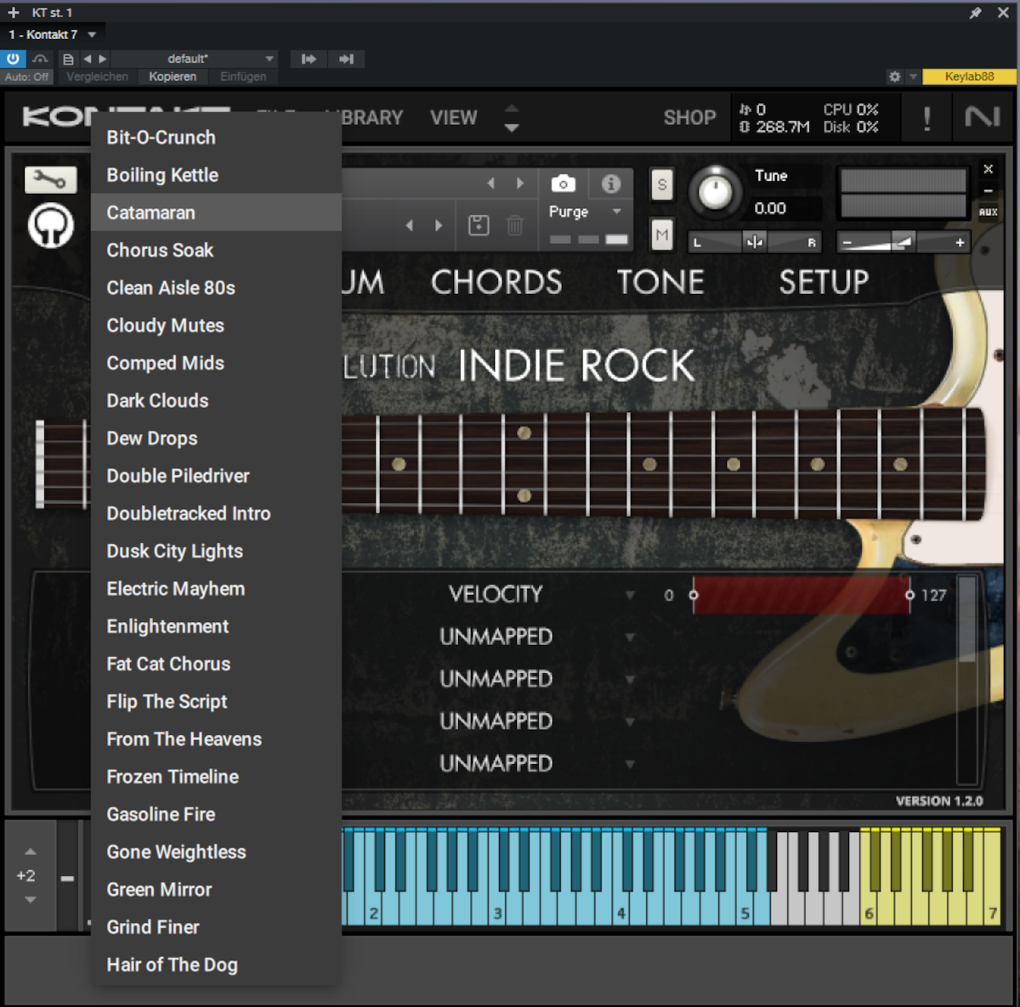Pin the plugin window
The image size is (1020, 1007).
point(976,13)
